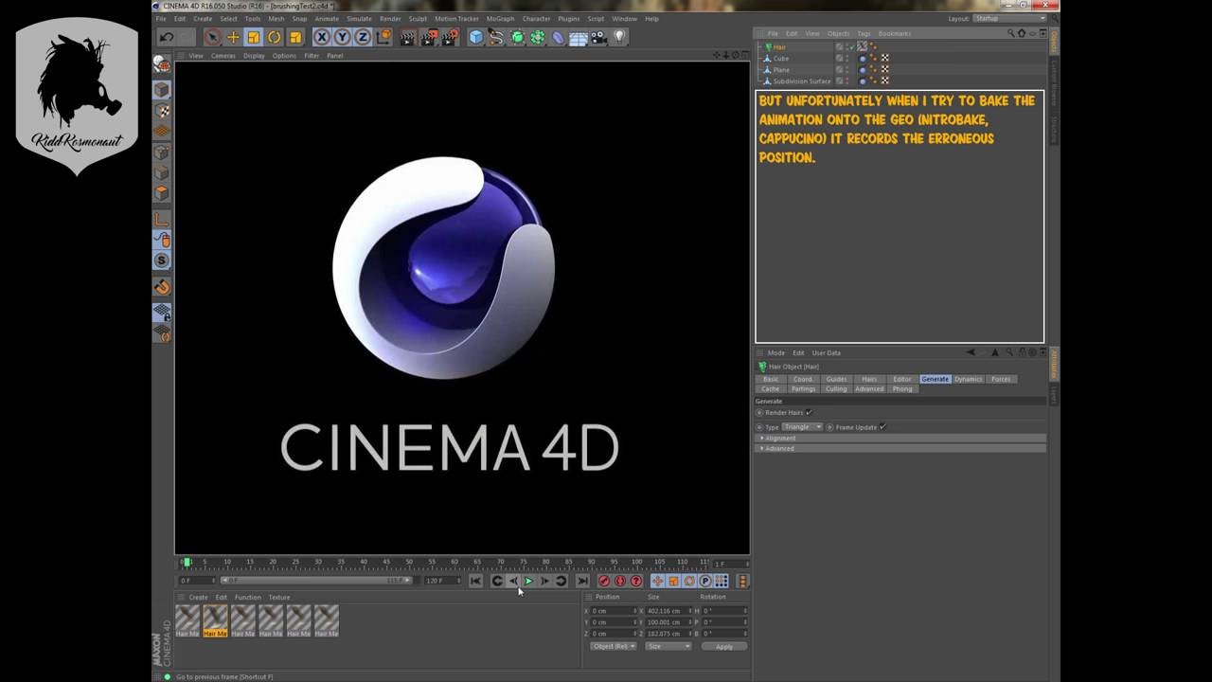Viewport: 1212px width, 682px height.
Task: Open the floor environment icon
Action: 579,37
